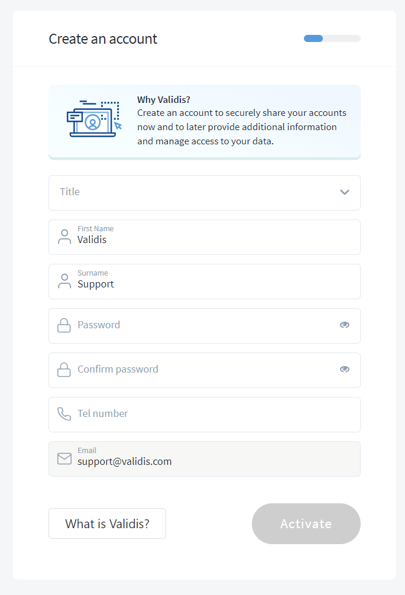This screenshot has height=595, width=405.
Task: Click the padlock icon in Password field
Action: [64, 325]
